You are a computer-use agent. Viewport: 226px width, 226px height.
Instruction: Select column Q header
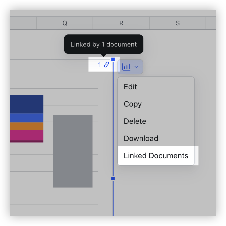pos(65,23)
